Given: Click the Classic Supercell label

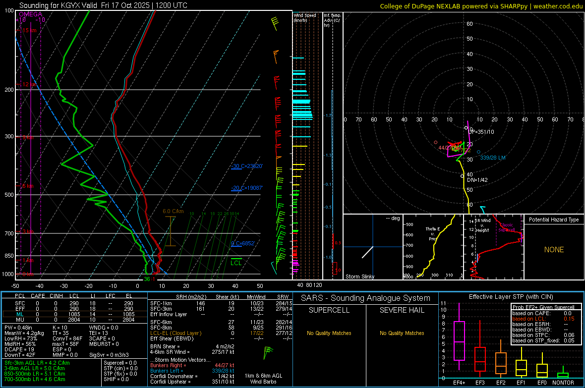Looking at the screenshot, I should tap(507, 227).
